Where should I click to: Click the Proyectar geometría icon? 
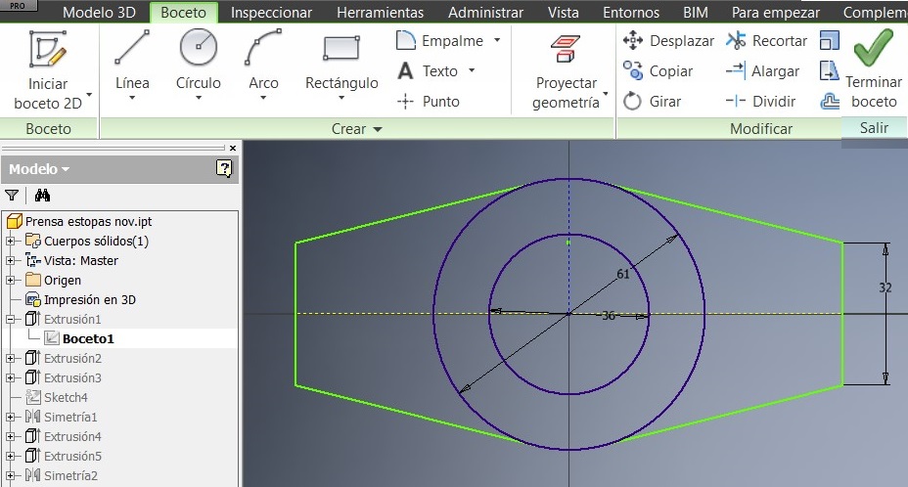pos(566,48)
